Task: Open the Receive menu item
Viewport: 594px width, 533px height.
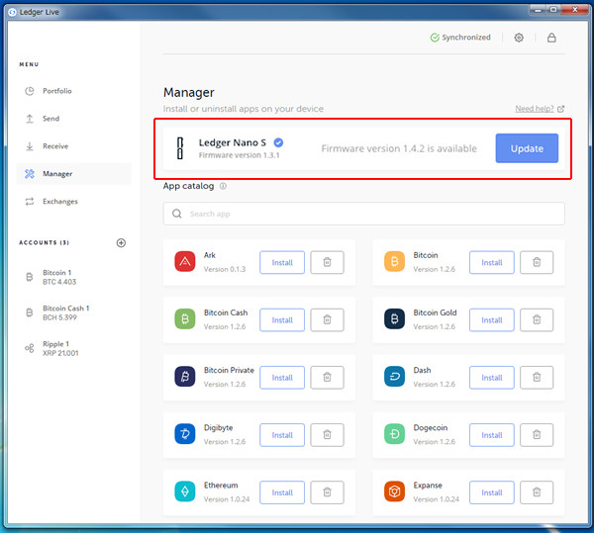Action: click(73, 146)
